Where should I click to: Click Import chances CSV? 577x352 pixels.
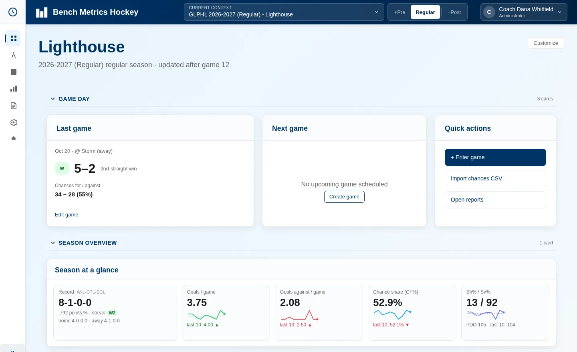495,178
